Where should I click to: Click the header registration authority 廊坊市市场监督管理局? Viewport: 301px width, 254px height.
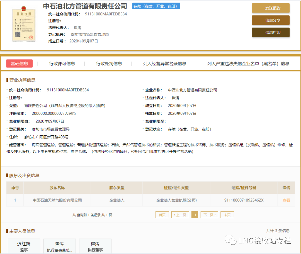tap(90, 34)
